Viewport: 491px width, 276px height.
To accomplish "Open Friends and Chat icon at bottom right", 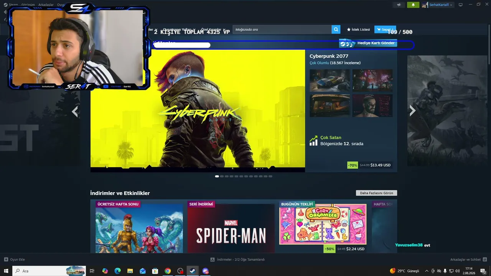I will [x=485, y=260].
